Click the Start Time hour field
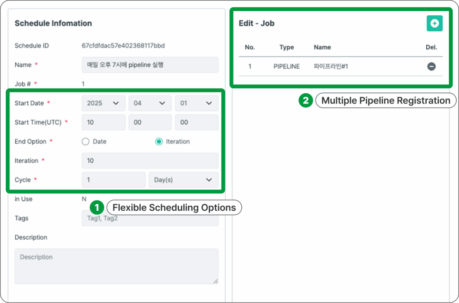 click(x=103, y=122)
